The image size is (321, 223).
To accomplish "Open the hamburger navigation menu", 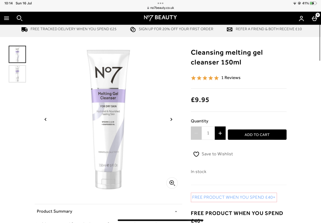I will 6,18.
